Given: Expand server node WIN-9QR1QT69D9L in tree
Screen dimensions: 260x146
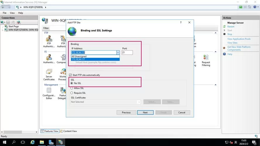Looking at the screenshot, I should pos(2,30).
